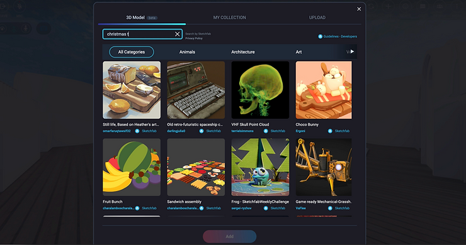Clear the search field with the X icon
This screenshot has width=466, height=245.
coord(178,34)
